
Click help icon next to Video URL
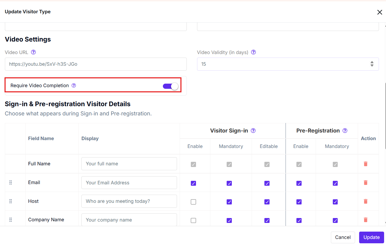pos(33,52)
